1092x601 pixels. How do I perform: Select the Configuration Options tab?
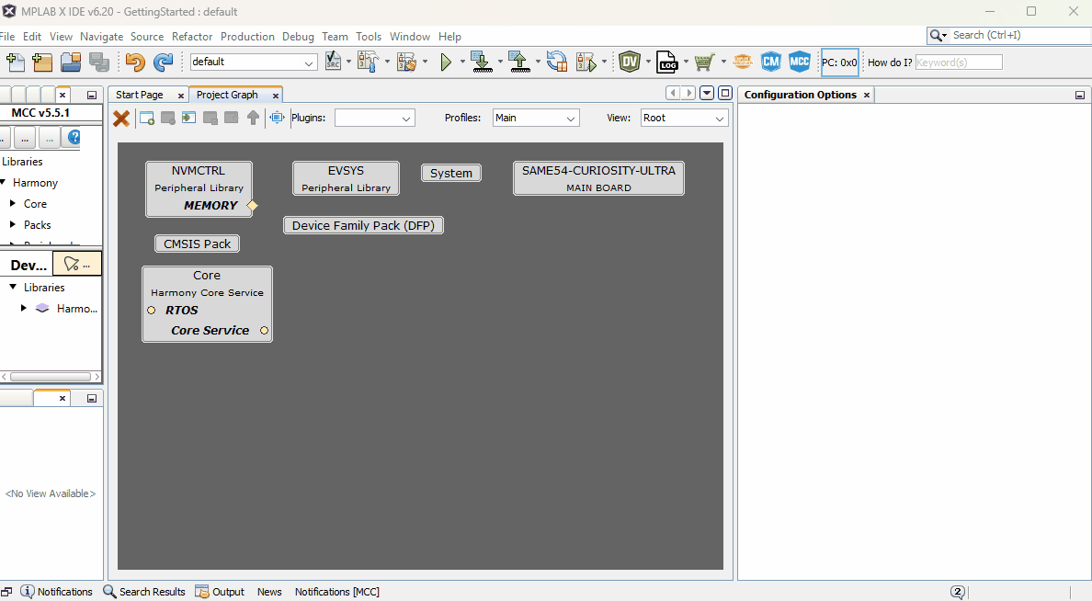click(801, 95)
